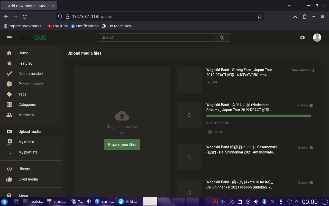
Task: Click View media for Strong Fate upload
Action: [x=303, y=70]
